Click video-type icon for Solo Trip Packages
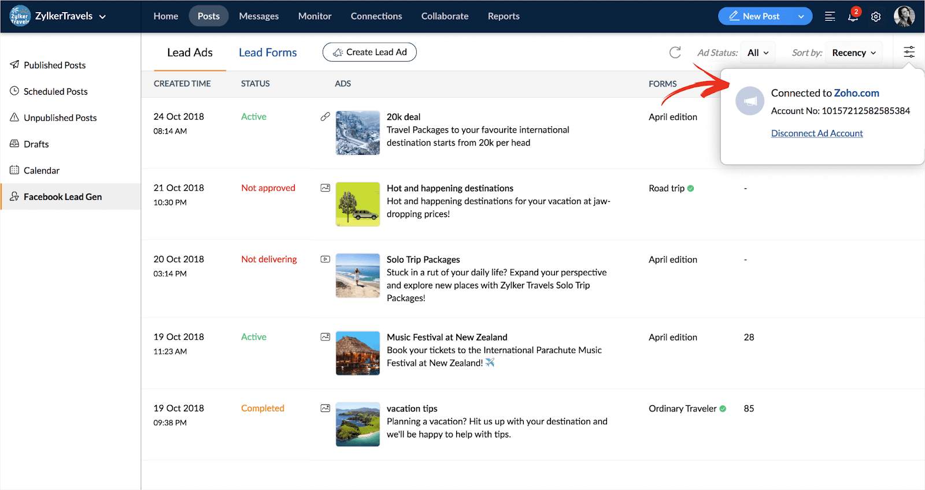 [x=325, y=259]
